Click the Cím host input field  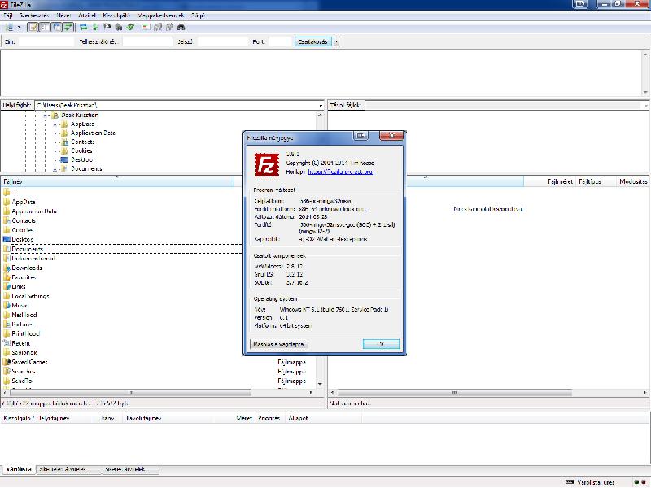[x=46, y=41]
